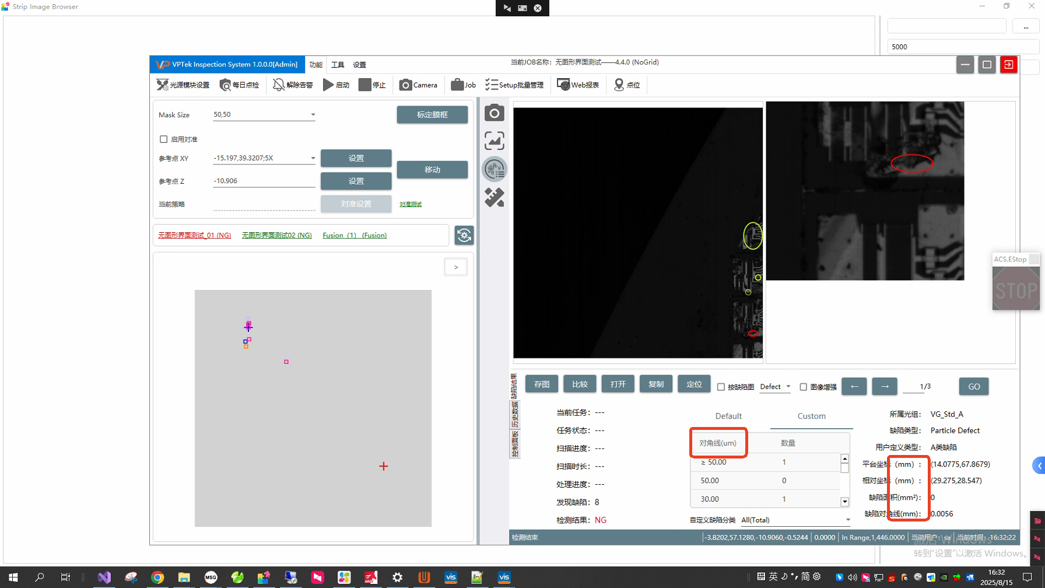The width and height of the screenshot is (1045, 588).
Task: Open Web报表 report icon
Action: (x=563, y=85)
